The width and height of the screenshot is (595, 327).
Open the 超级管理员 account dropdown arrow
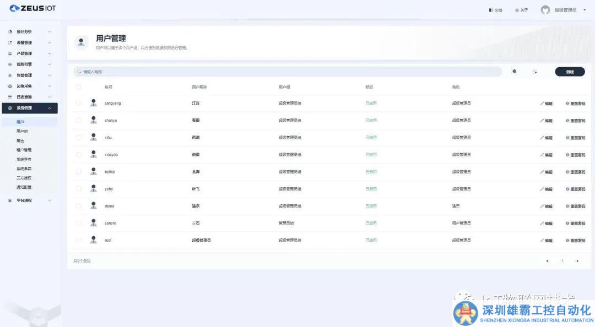(585, 10)
